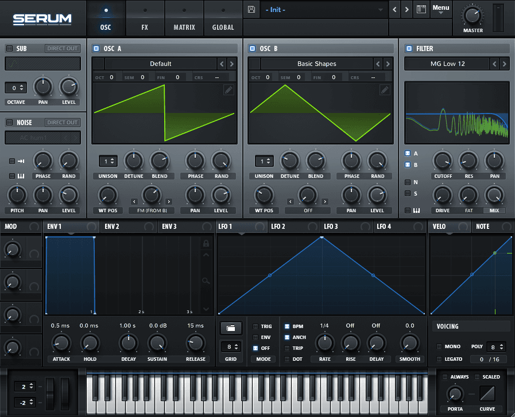Click the ENV 1 ATTACK knob

pyautogui.click(x=61, y=343)
